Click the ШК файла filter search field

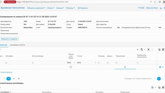[x=18, y=63]
